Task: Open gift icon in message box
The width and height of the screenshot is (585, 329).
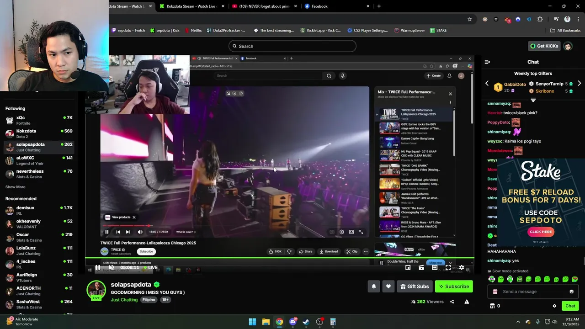Action: [495, 292]
